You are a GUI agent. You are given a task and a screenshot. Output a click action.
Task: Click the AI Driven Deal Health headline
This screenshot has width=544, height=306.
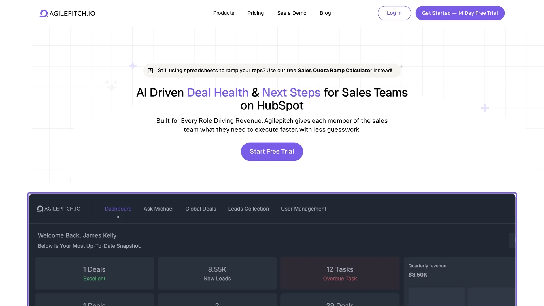pos(272,99)
